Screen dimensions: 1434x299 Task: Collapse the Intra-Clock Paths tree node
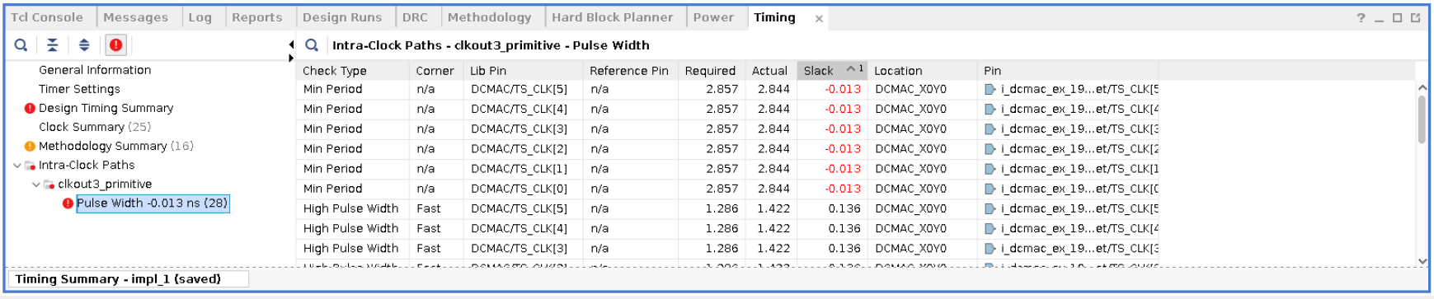(17, 166)
